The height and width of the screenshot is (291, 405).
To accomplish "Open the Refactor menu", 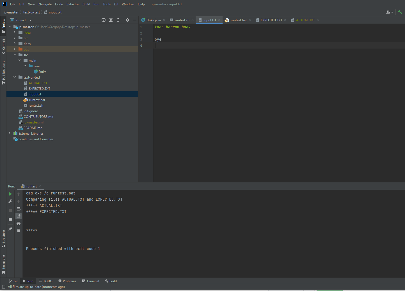I will coord(73,4).
